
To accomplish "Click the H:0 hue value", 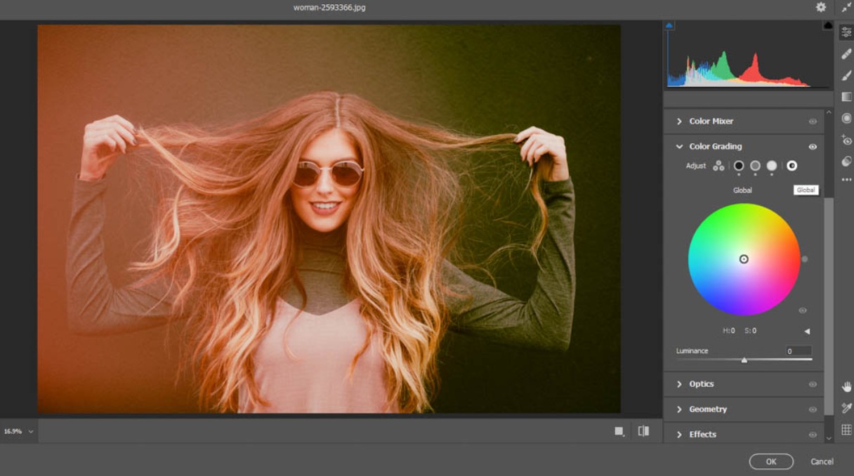I will (x=729, y=331).
